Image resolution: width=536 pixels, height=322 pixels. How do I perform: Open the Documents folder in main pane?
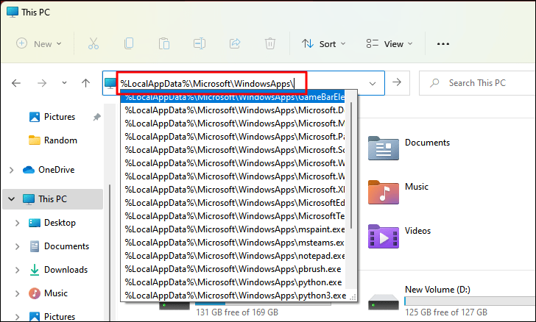tap(409, 148)
